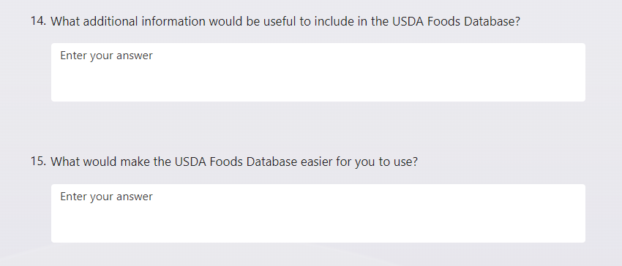
Task: Click the right end of question 14 textbox
Action: pyautogui.click(x=572, y=72)
